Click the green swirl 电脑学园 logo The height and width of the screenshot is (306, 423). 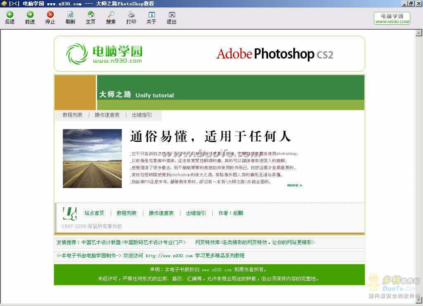104,54
